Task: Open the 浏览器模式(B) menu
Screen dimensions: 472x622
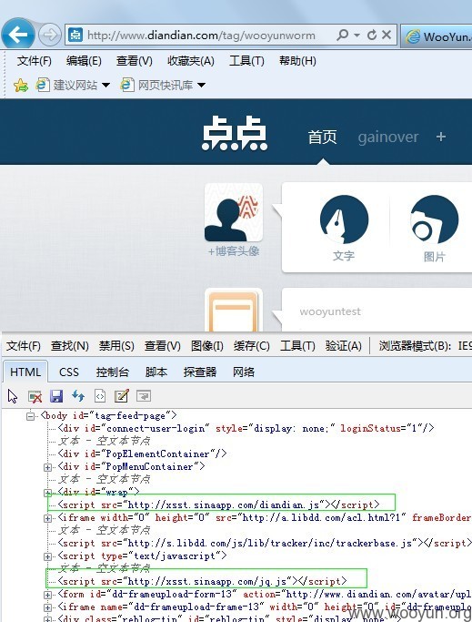Action: (x=415, y=346)
